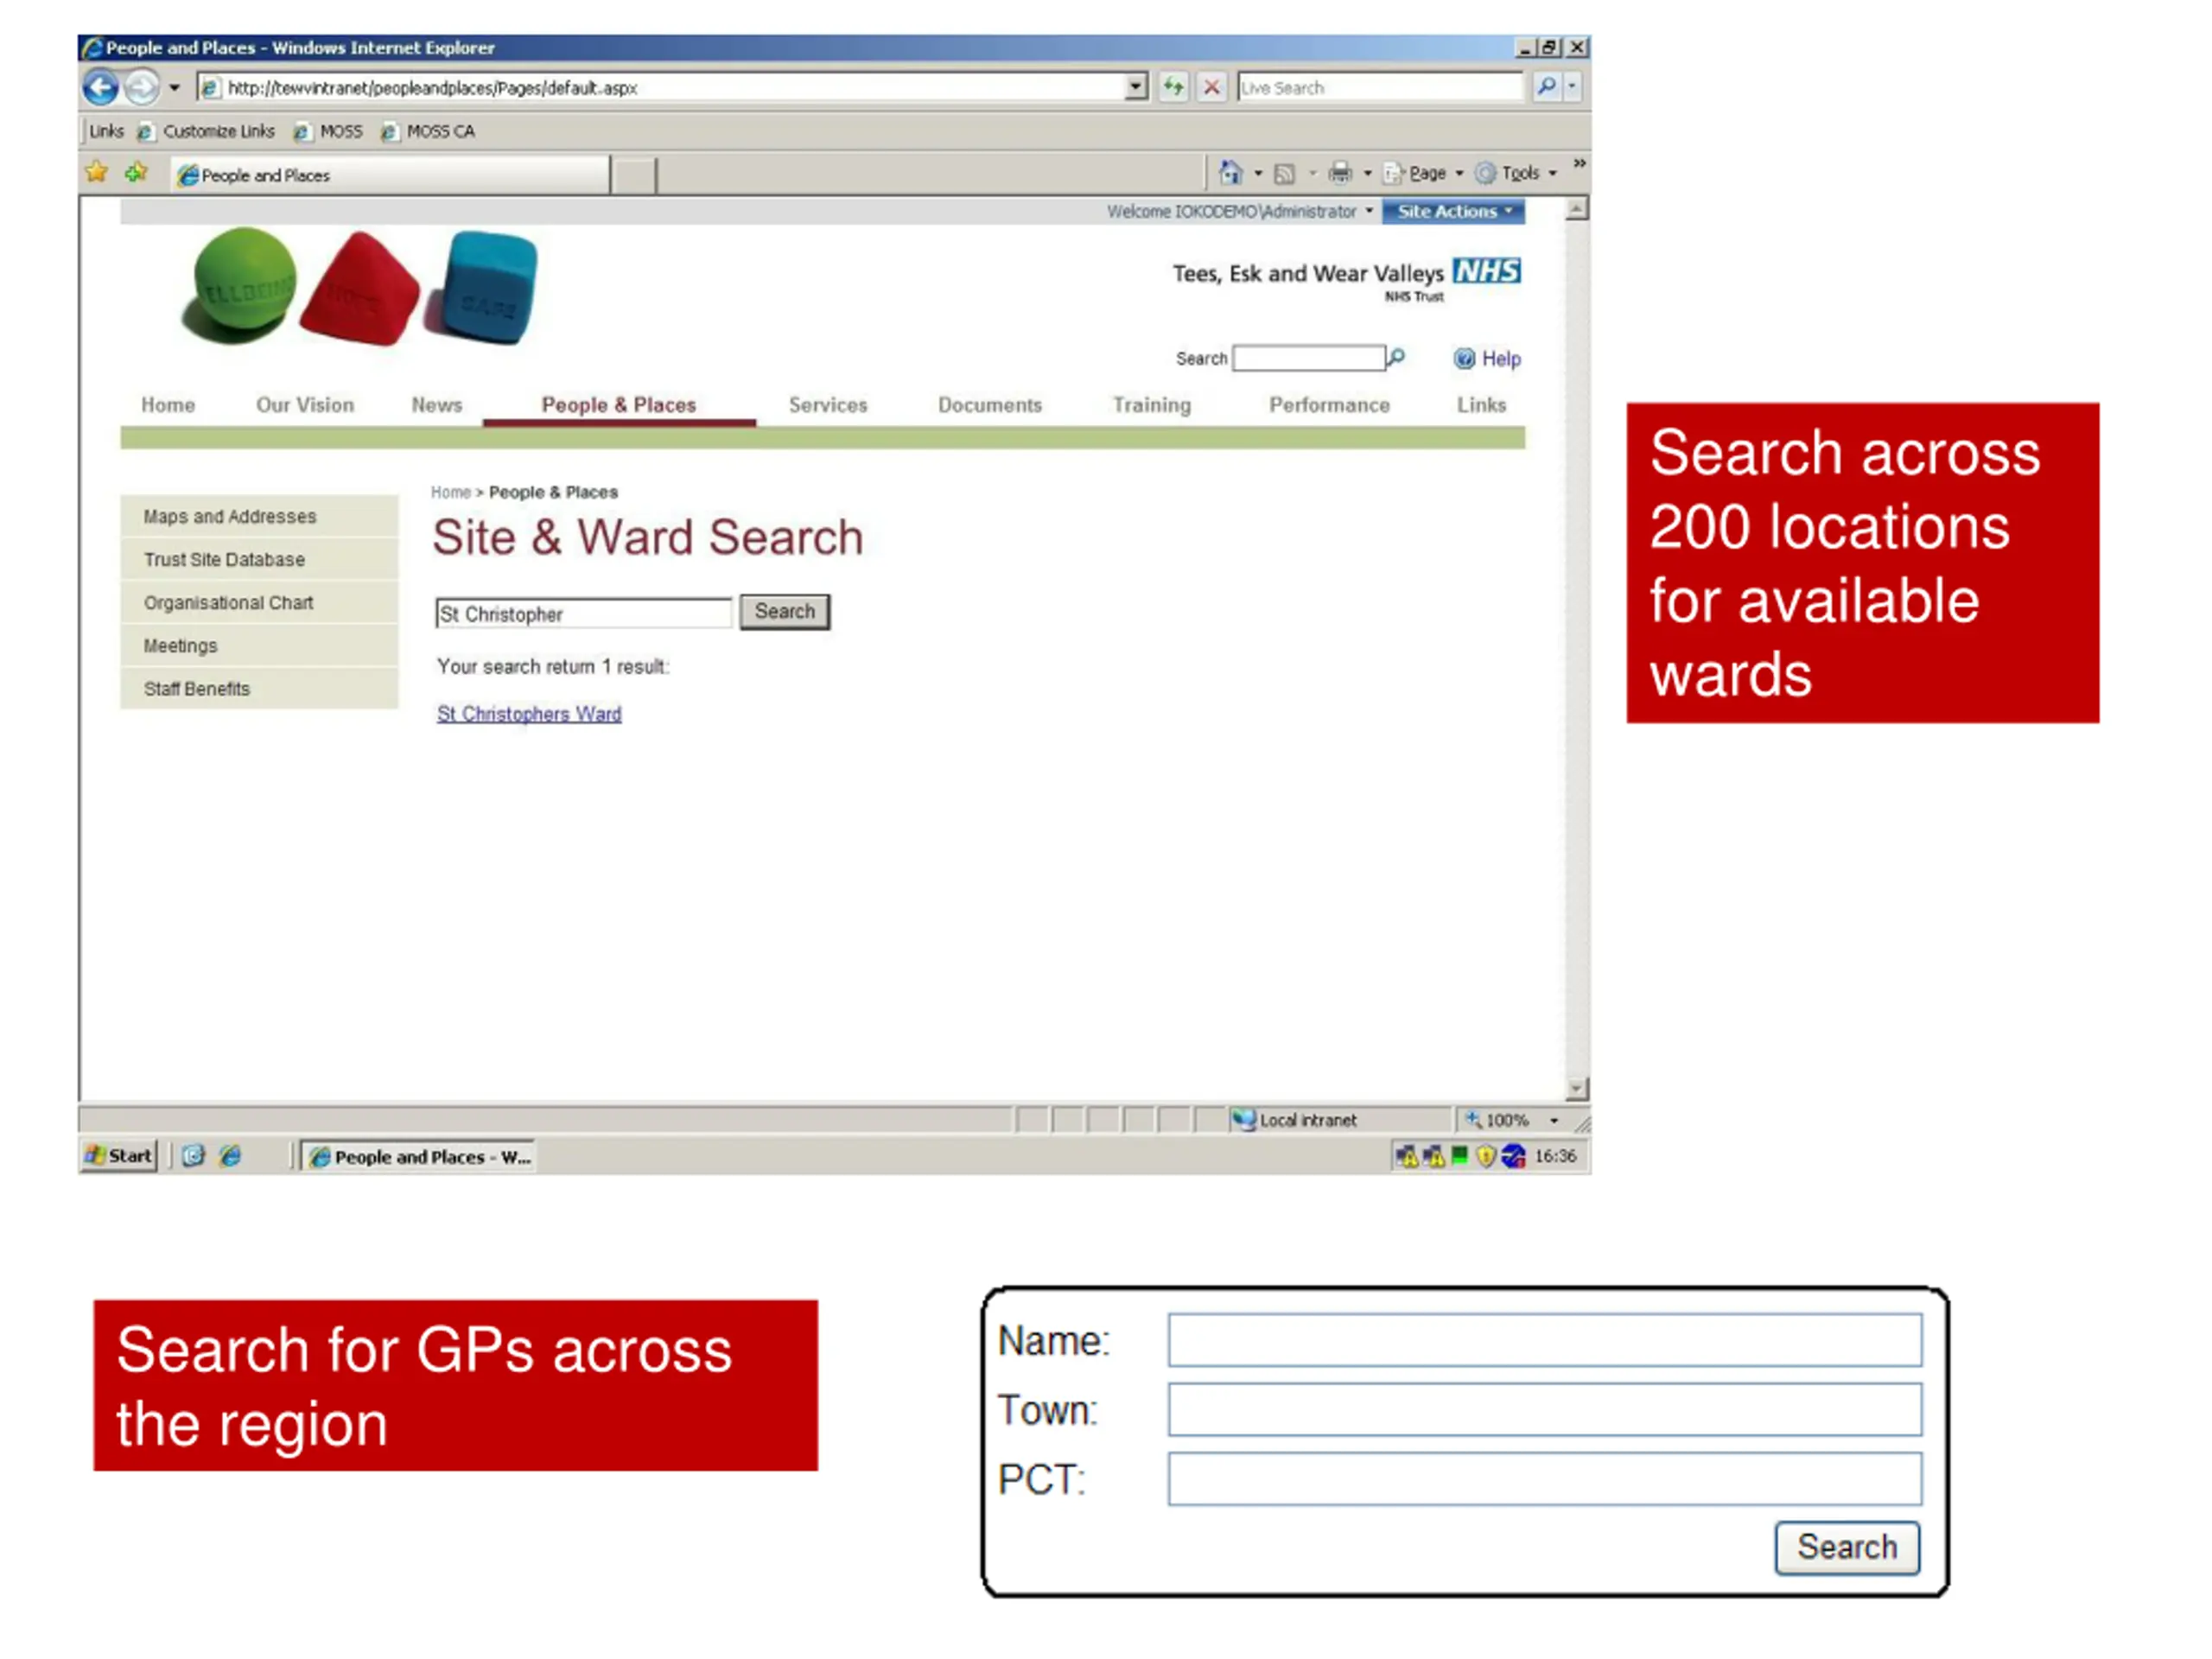Click the Live Search magnifier icon
The height and width of the screenshot is (1659, 2212).
(x=1546, y=87)
